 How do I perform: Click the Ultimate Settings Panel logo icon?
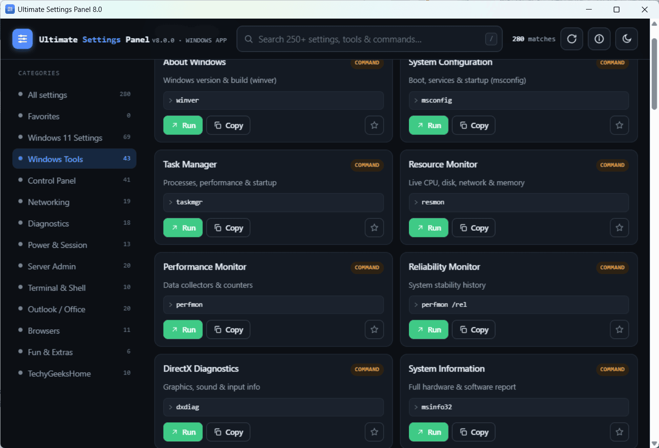[x=22, y=39]
